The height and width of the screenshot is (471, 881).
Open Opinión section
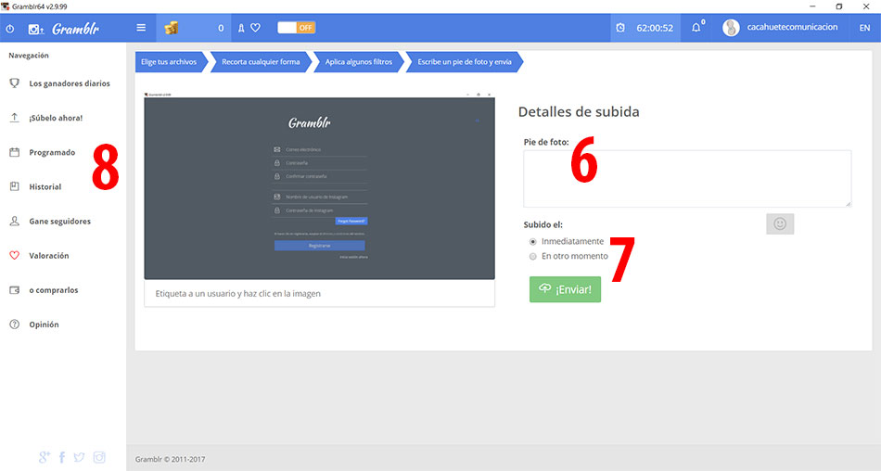click(44, 325)
